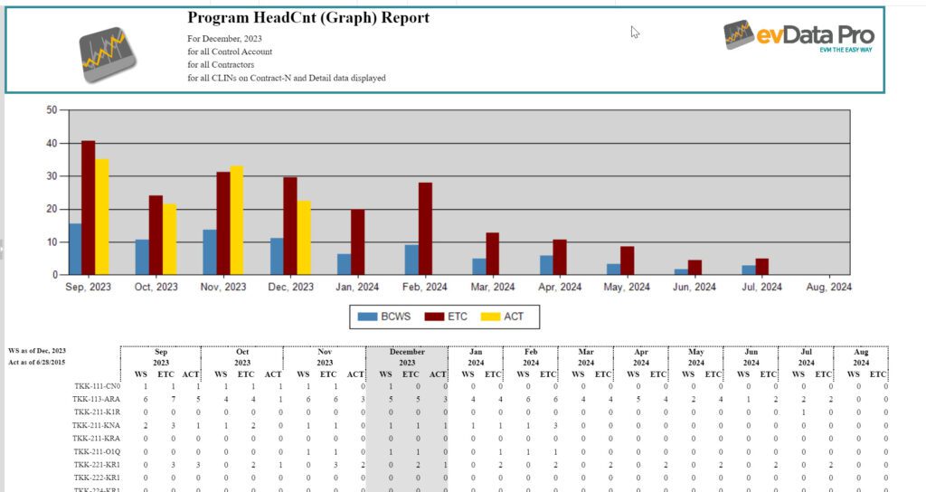Select the ACT legend label
926x492 pixels.
pos(514,317)
